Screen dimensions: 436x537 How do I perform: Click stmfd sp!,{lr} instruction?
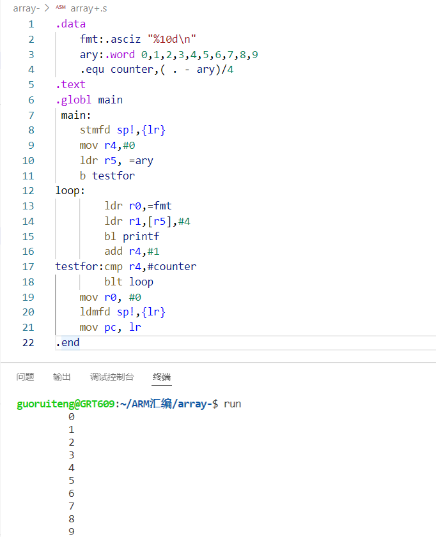(123, 130)
